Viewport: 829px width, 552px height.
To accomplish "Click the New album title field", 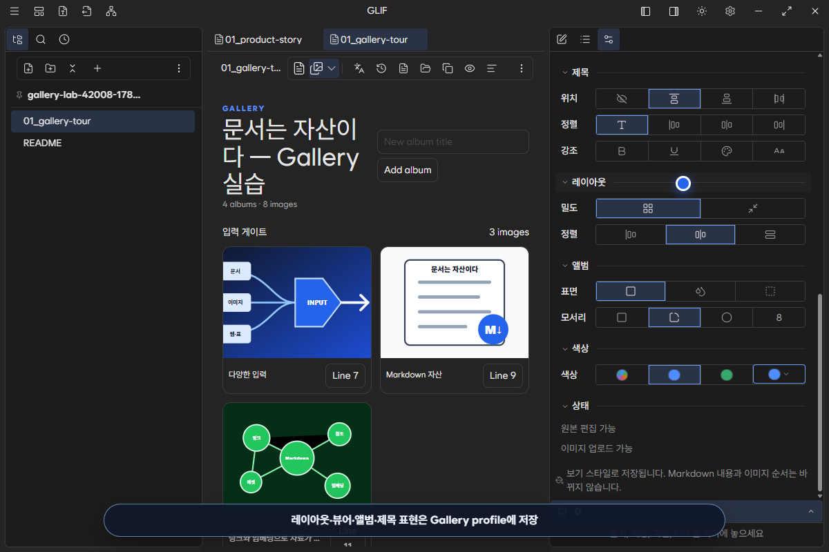I will point(453,141).
